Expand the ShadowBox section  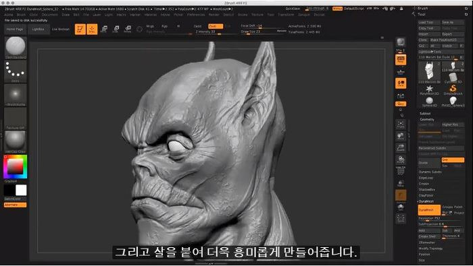[427, 190]
